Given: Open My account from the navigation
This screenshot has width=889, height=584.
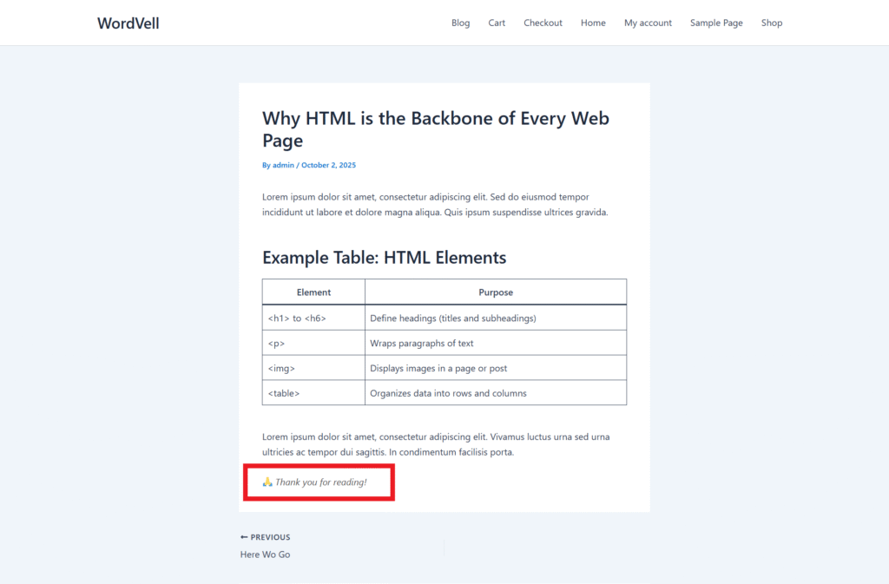Looking at the screenshot, I should click(648, 23).
